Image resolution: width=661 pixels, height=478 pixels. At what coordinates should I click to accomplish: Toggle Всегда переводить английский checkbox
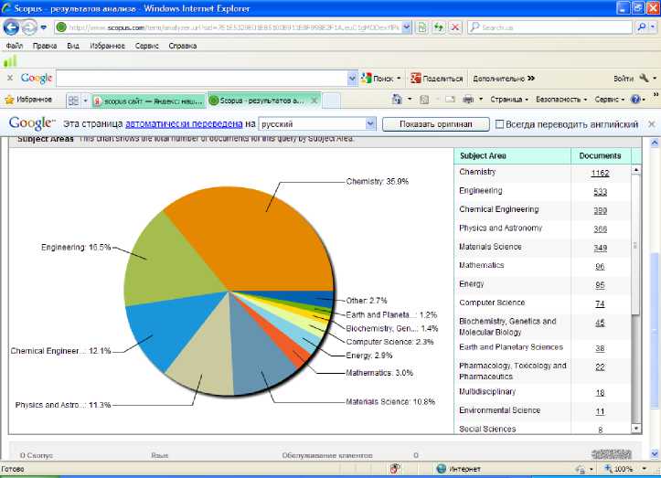(499, 124)
